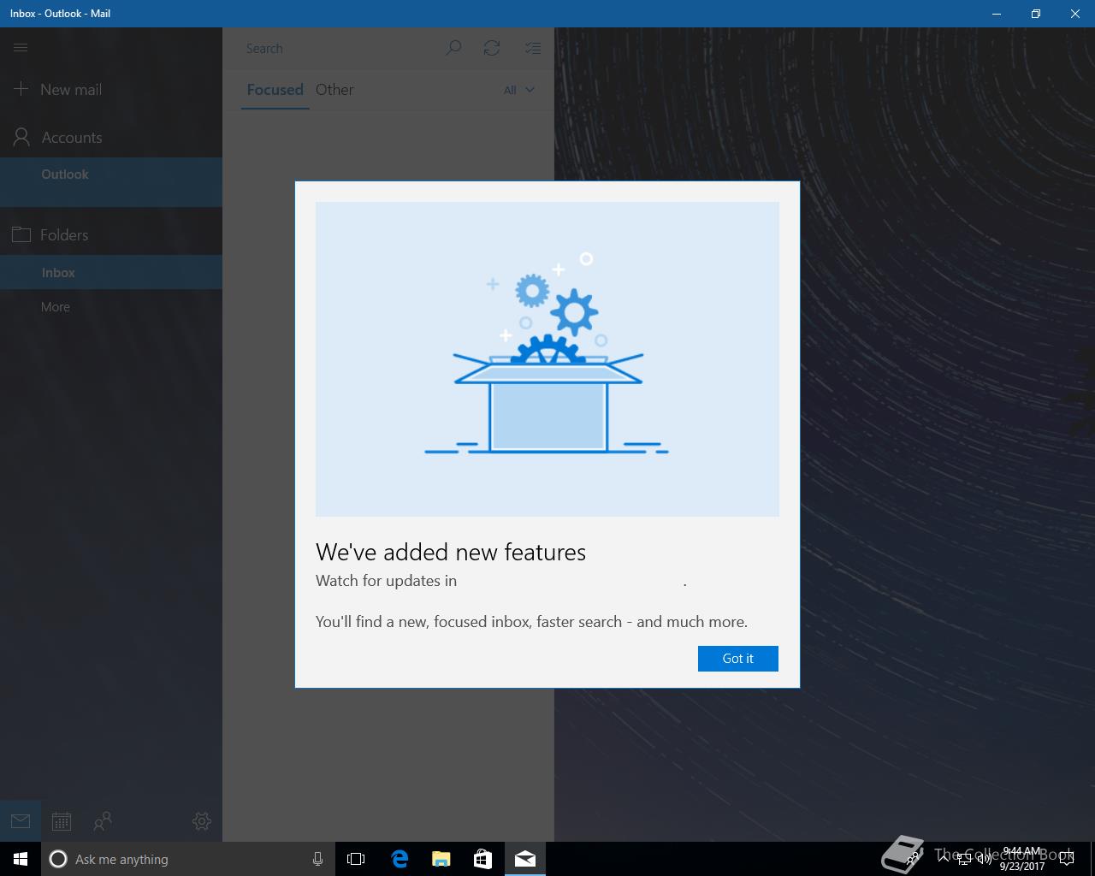Activate the Cortana microphone
This screenshot has height=876, width=1095.
click(x=317, y=859)
